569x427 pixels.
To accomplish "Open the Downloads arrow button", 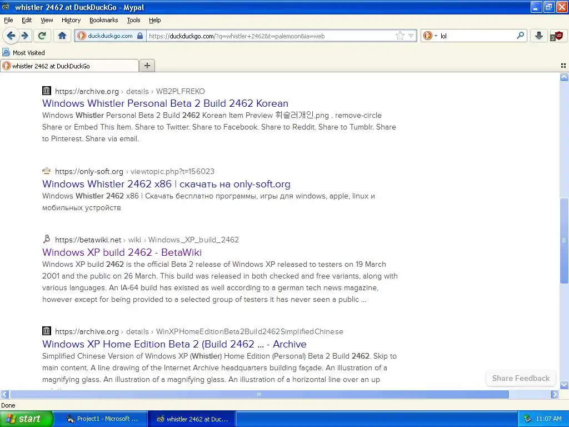I will [x=539, y=36].
